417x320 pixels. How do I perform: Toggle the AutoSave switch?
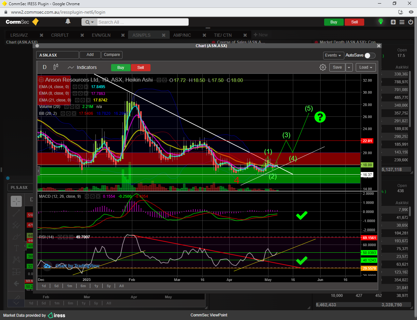click(370, 55)
